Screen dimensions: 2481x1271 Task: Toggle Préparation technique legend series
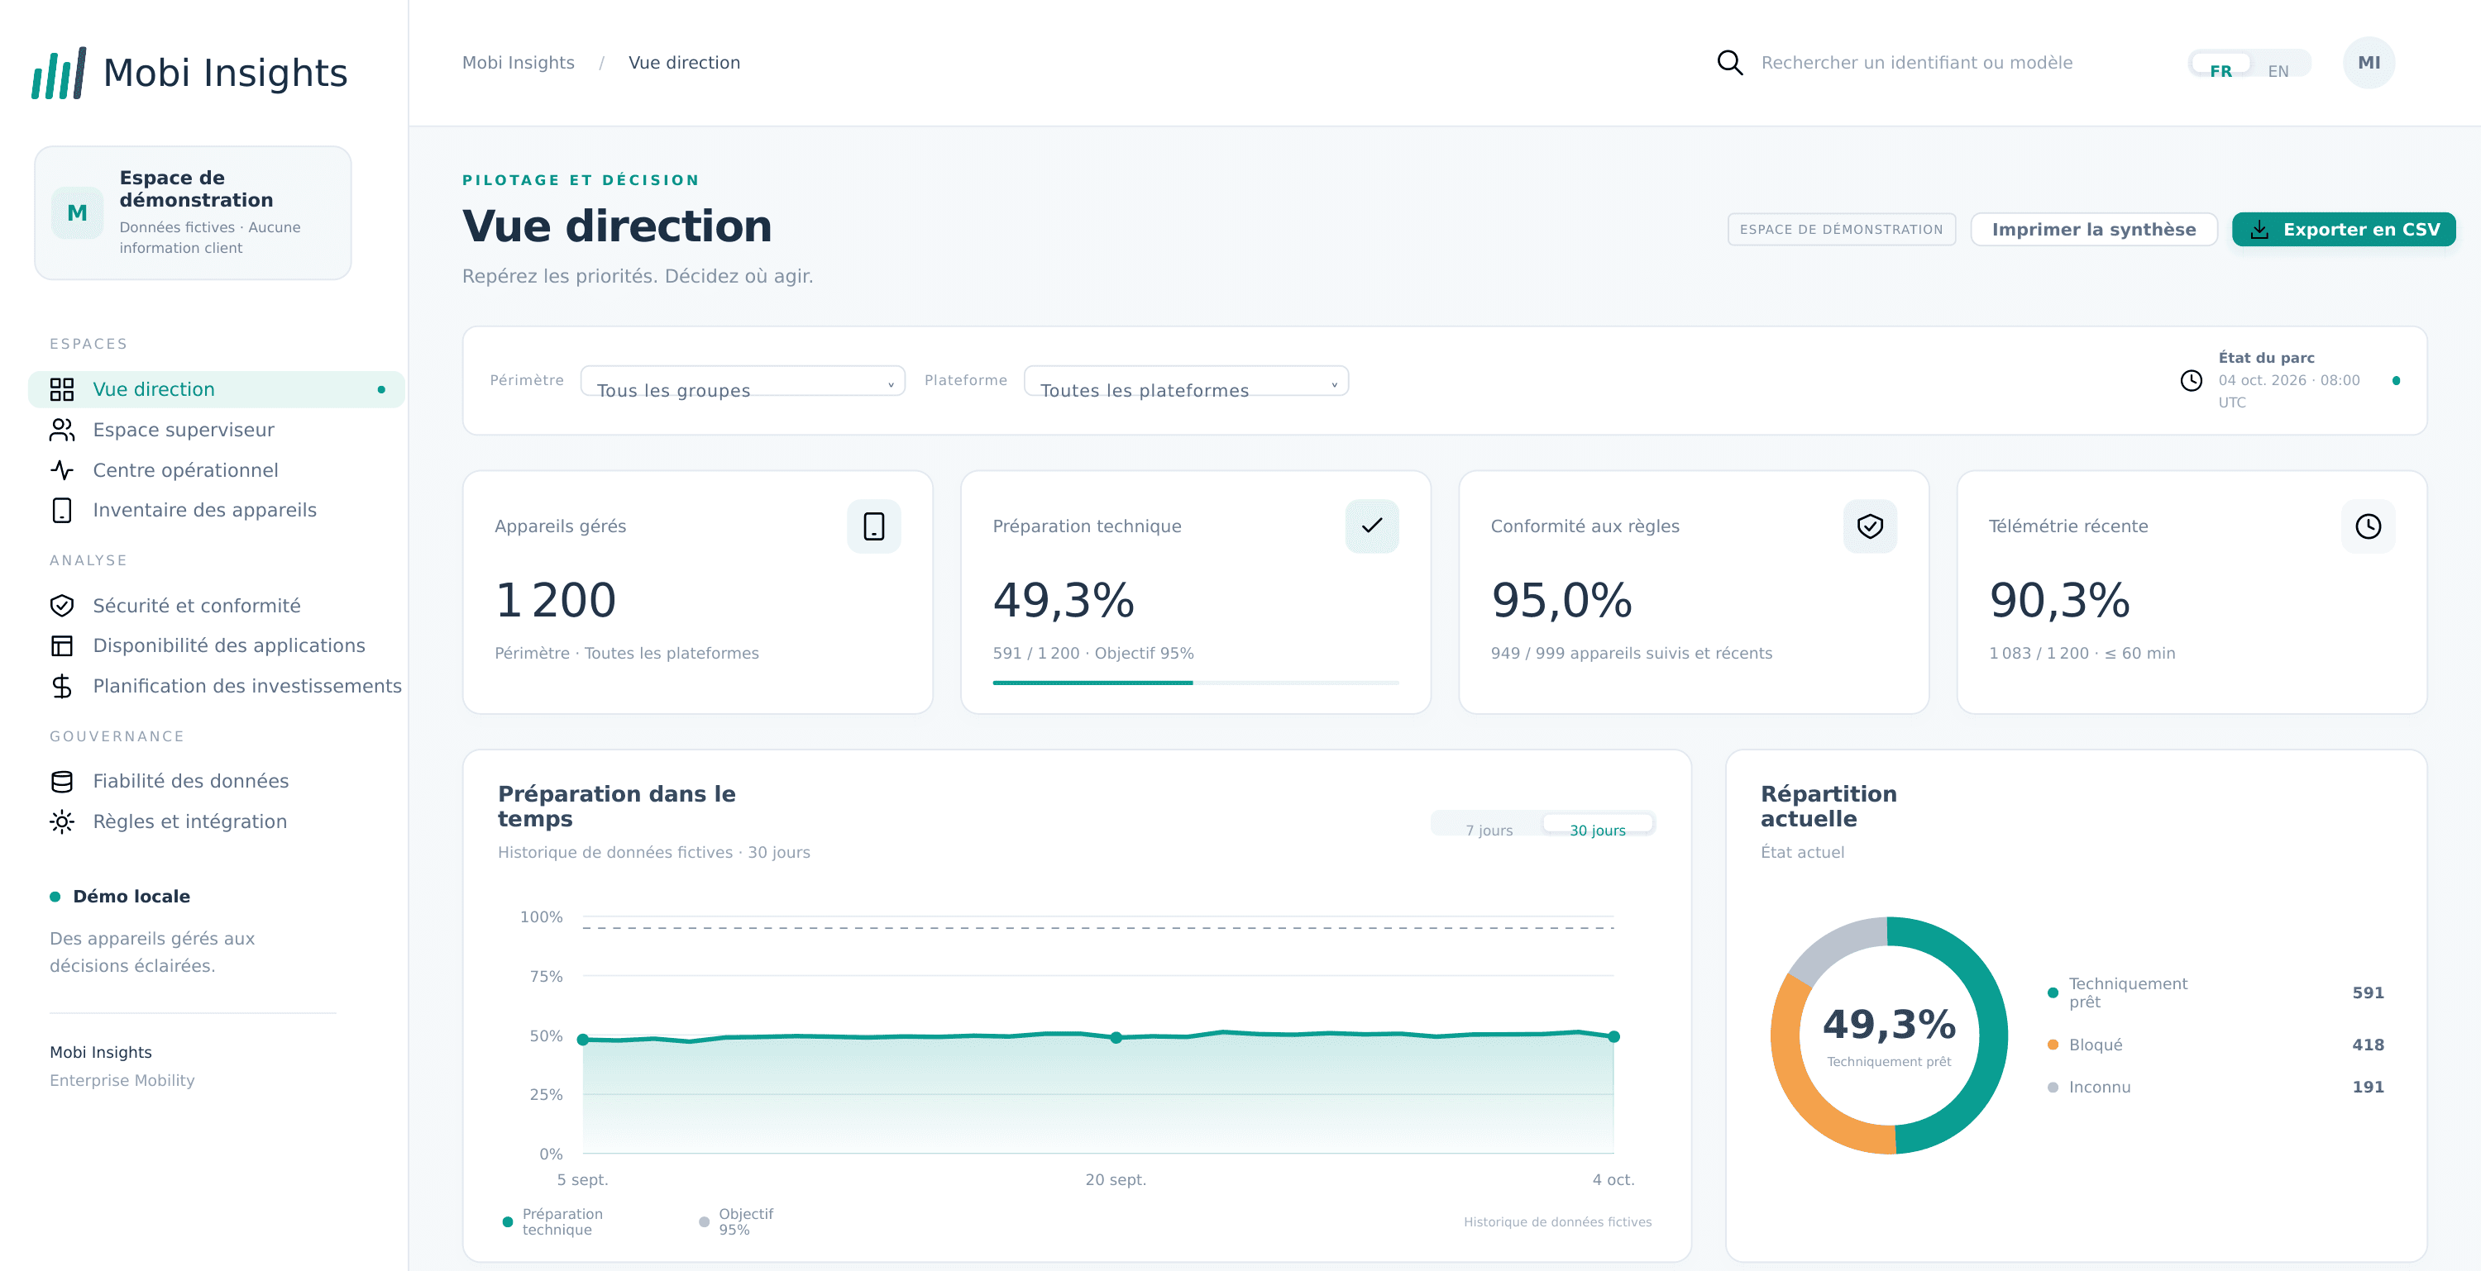(x=554, y=1222)
